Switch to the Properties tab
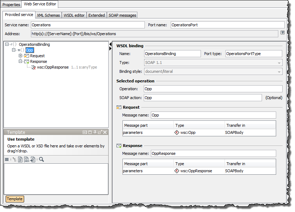This screenshot has height=212, width=295. (x=11, y=5)
